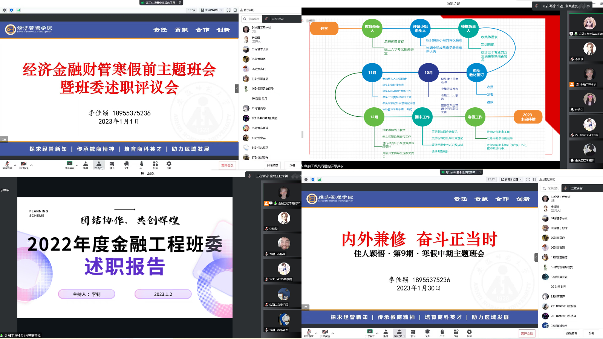Open settings gear in the 102-member meeting toolbar

[469, 333]
